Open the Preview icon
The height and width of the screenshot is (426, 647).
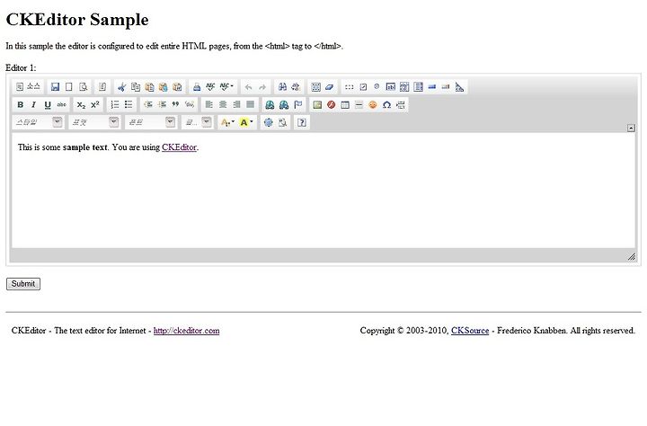83,86
